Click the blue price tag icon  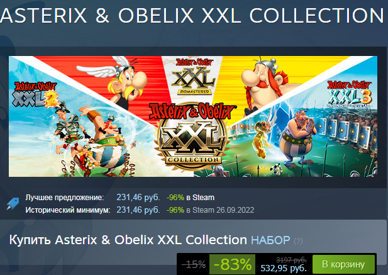pyautogui.click(x=13, y=204)
